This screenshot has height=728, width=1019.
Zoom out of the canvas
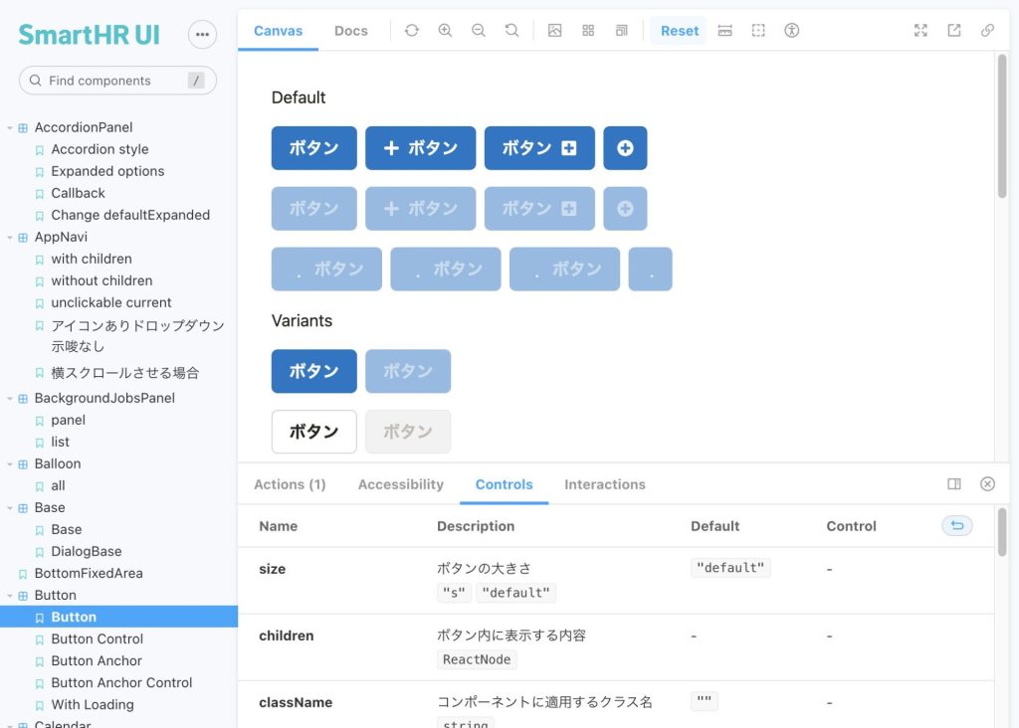pos(479,30)
